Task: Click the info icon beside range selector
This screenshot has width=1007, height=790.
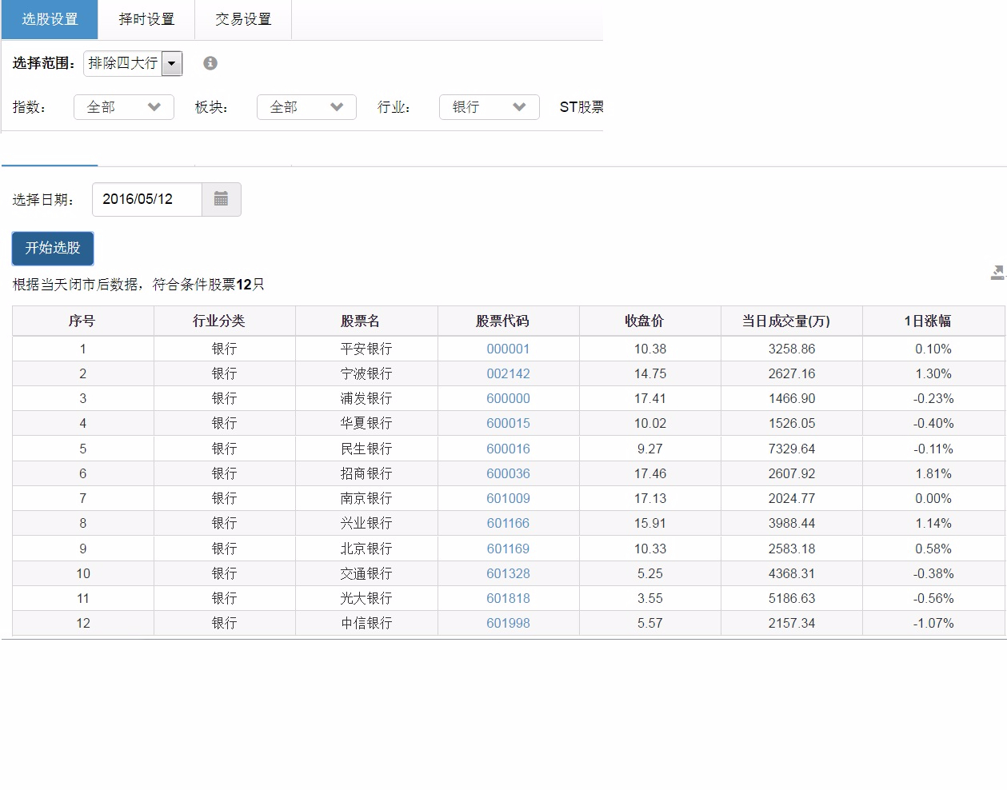Action: tap(210, 63)
